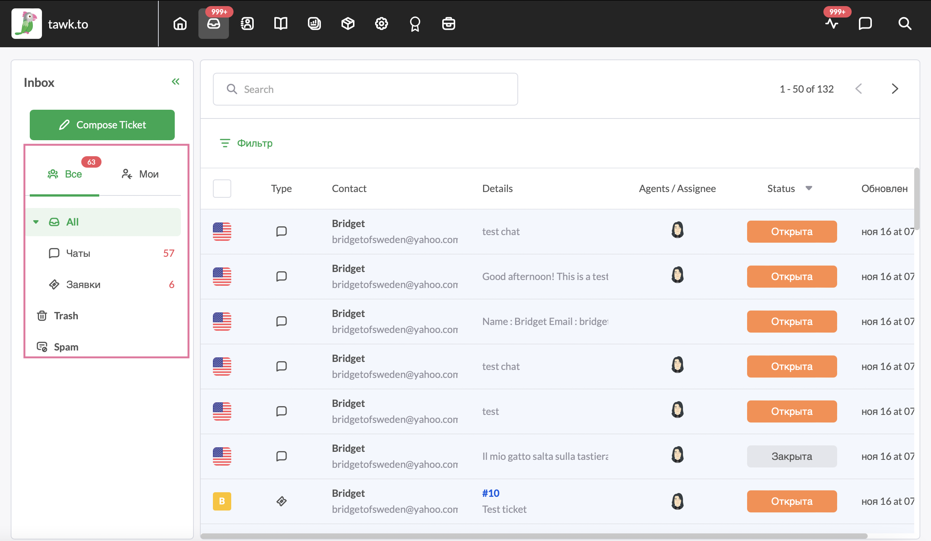Open the Knowledge Base book icon
Image resolution: width=931 pixels, height=541 pixels.
[x=281, y=24]
